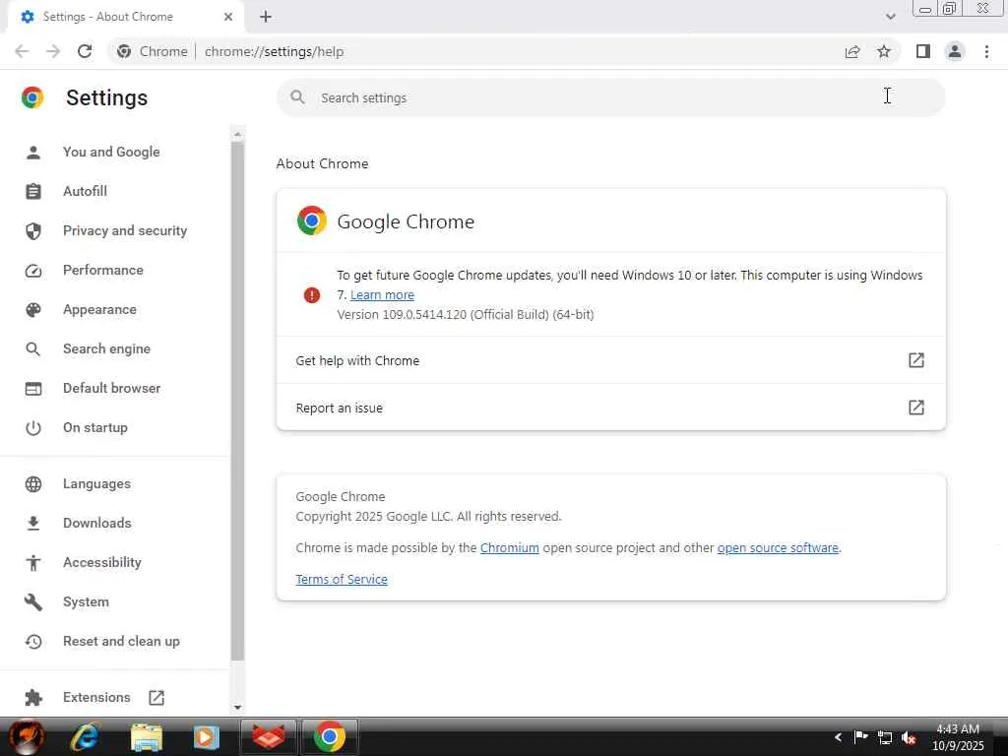Click the network tray icon
Image resolution: width=1008 pixels, height=756 pixels.
coord(885,738)
